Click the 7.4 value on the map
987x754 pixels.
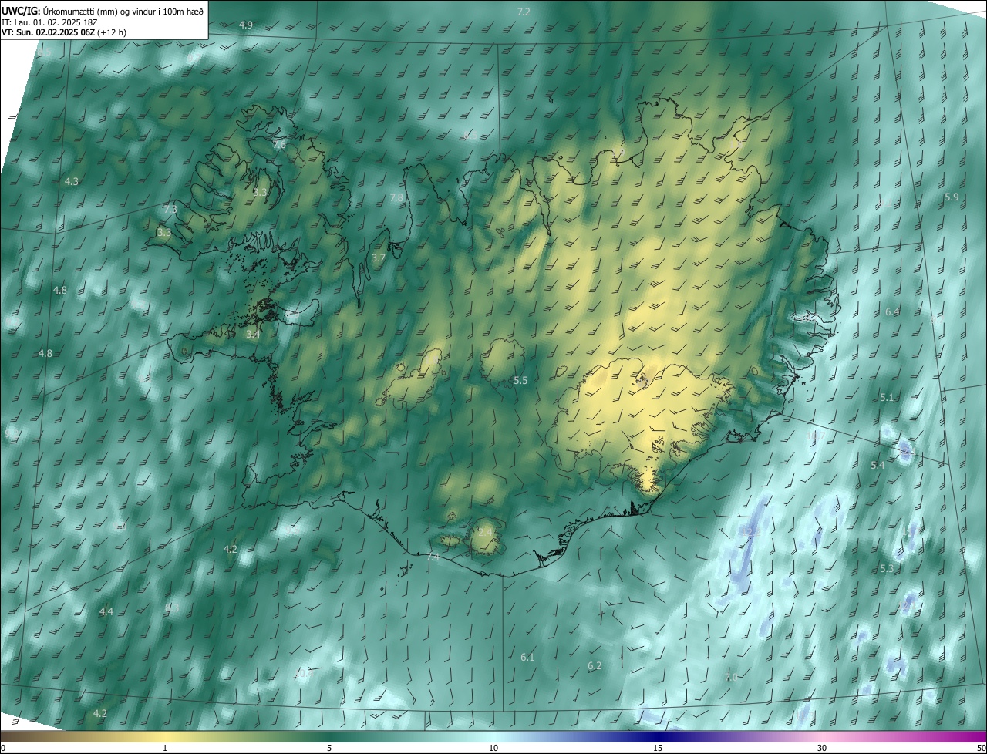432,557
